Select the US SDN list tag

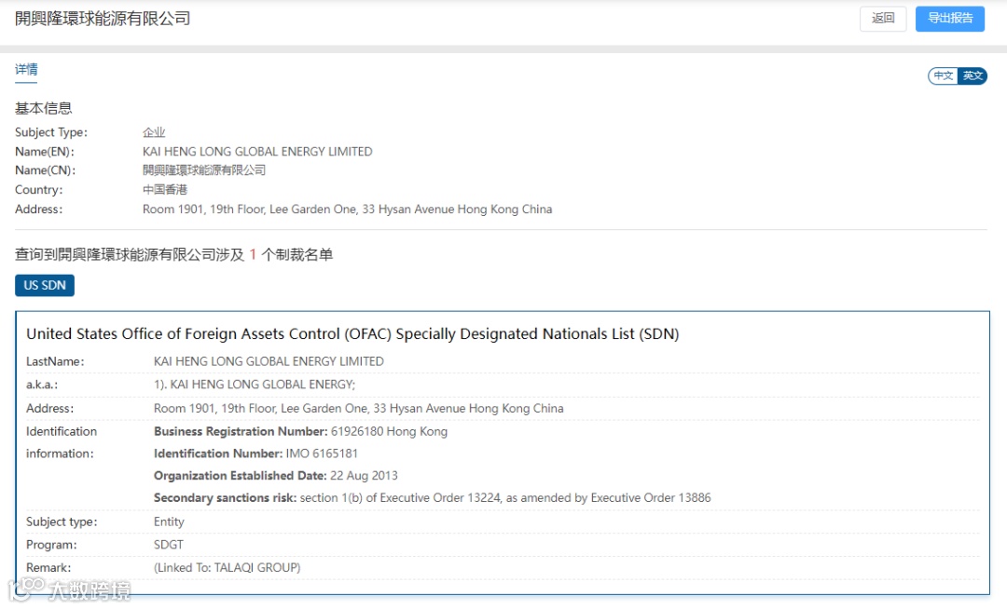[45, 285]
